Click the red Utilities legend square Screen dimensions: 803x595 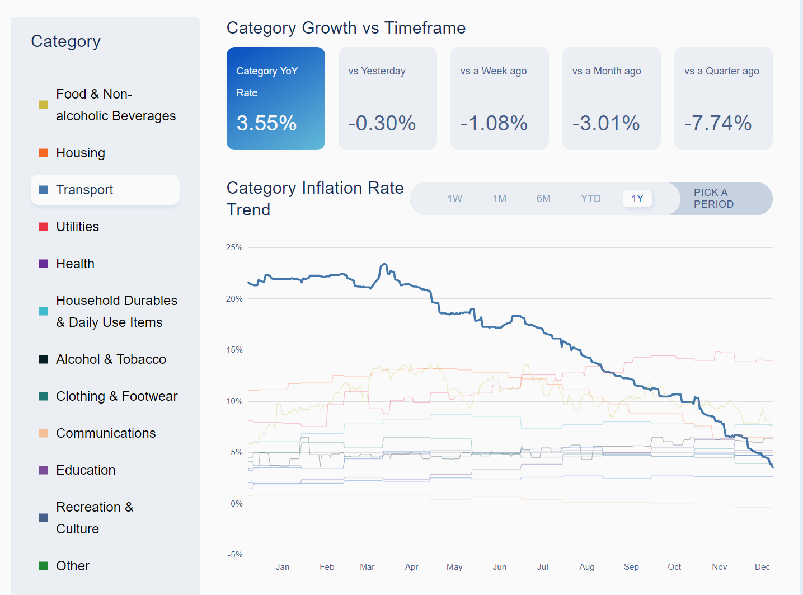(43, 227)
